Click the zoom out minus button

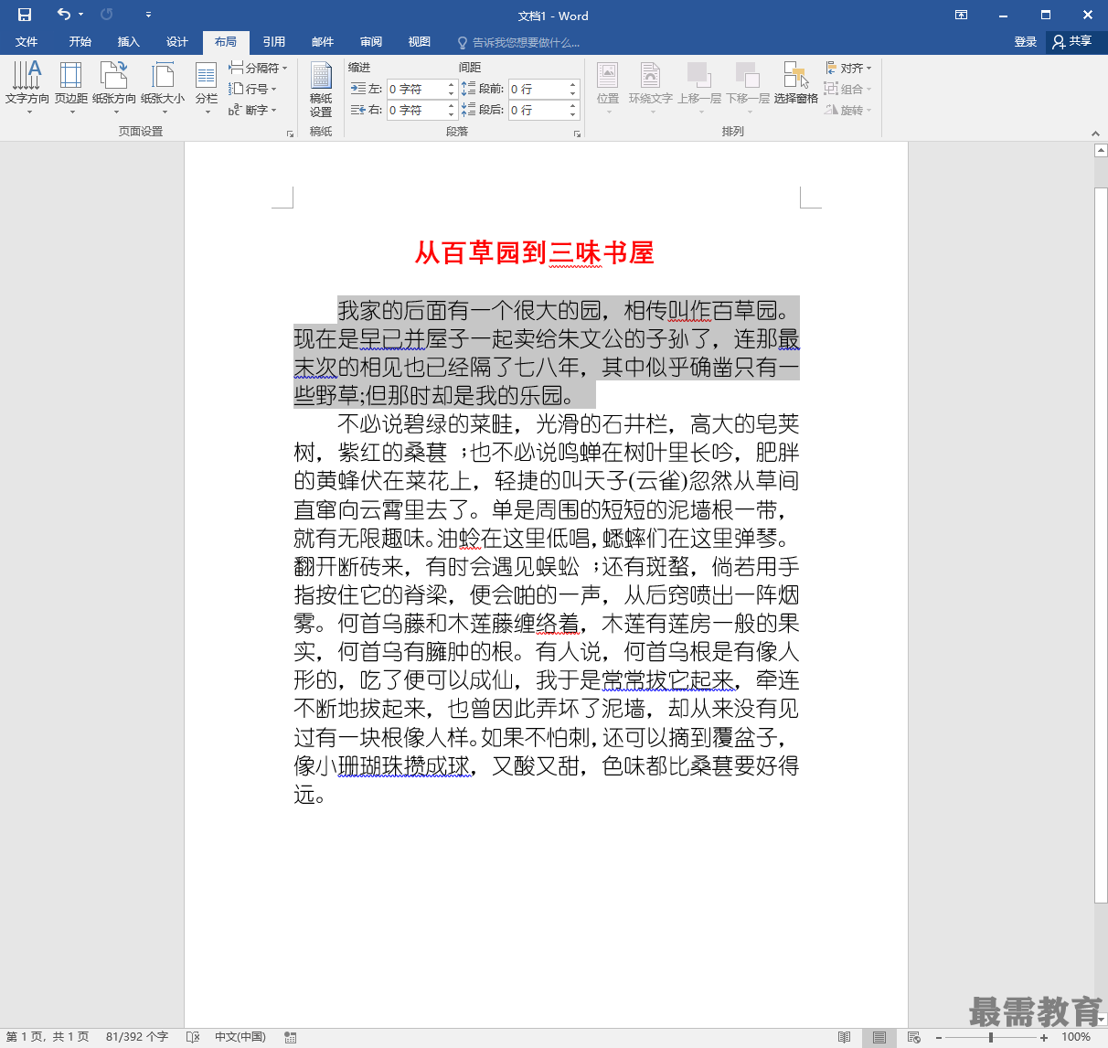938,1038
